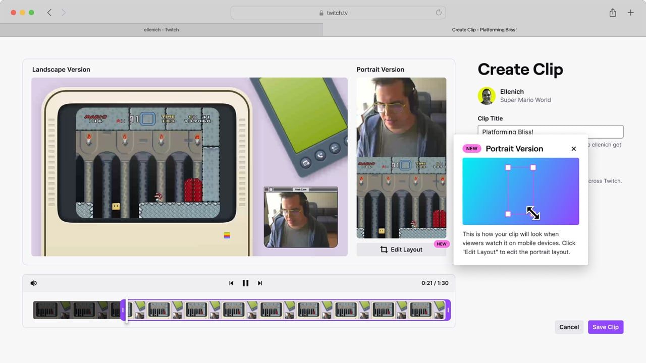The width and height of the screenshot is (646, 363).
Task: Select the right trim handle on the timeline
Action: (x=447, y=310)
